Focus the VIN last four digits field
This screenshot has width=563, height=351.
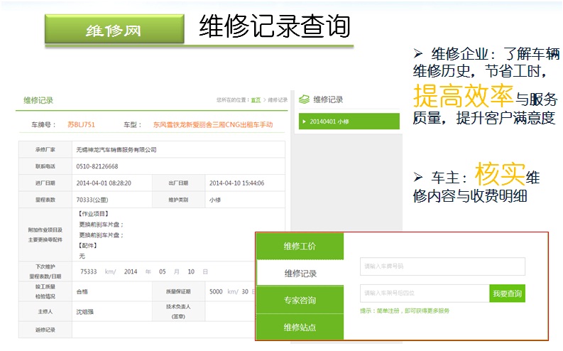click(x=424, y=293)
